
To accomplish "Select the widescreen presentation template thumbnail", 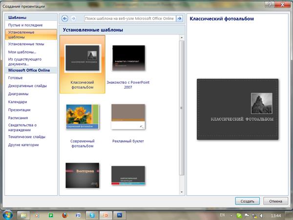I will (x=128, y=175).
